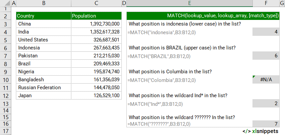
Task: Select population value 161,356,039
Action: [96, 80]
